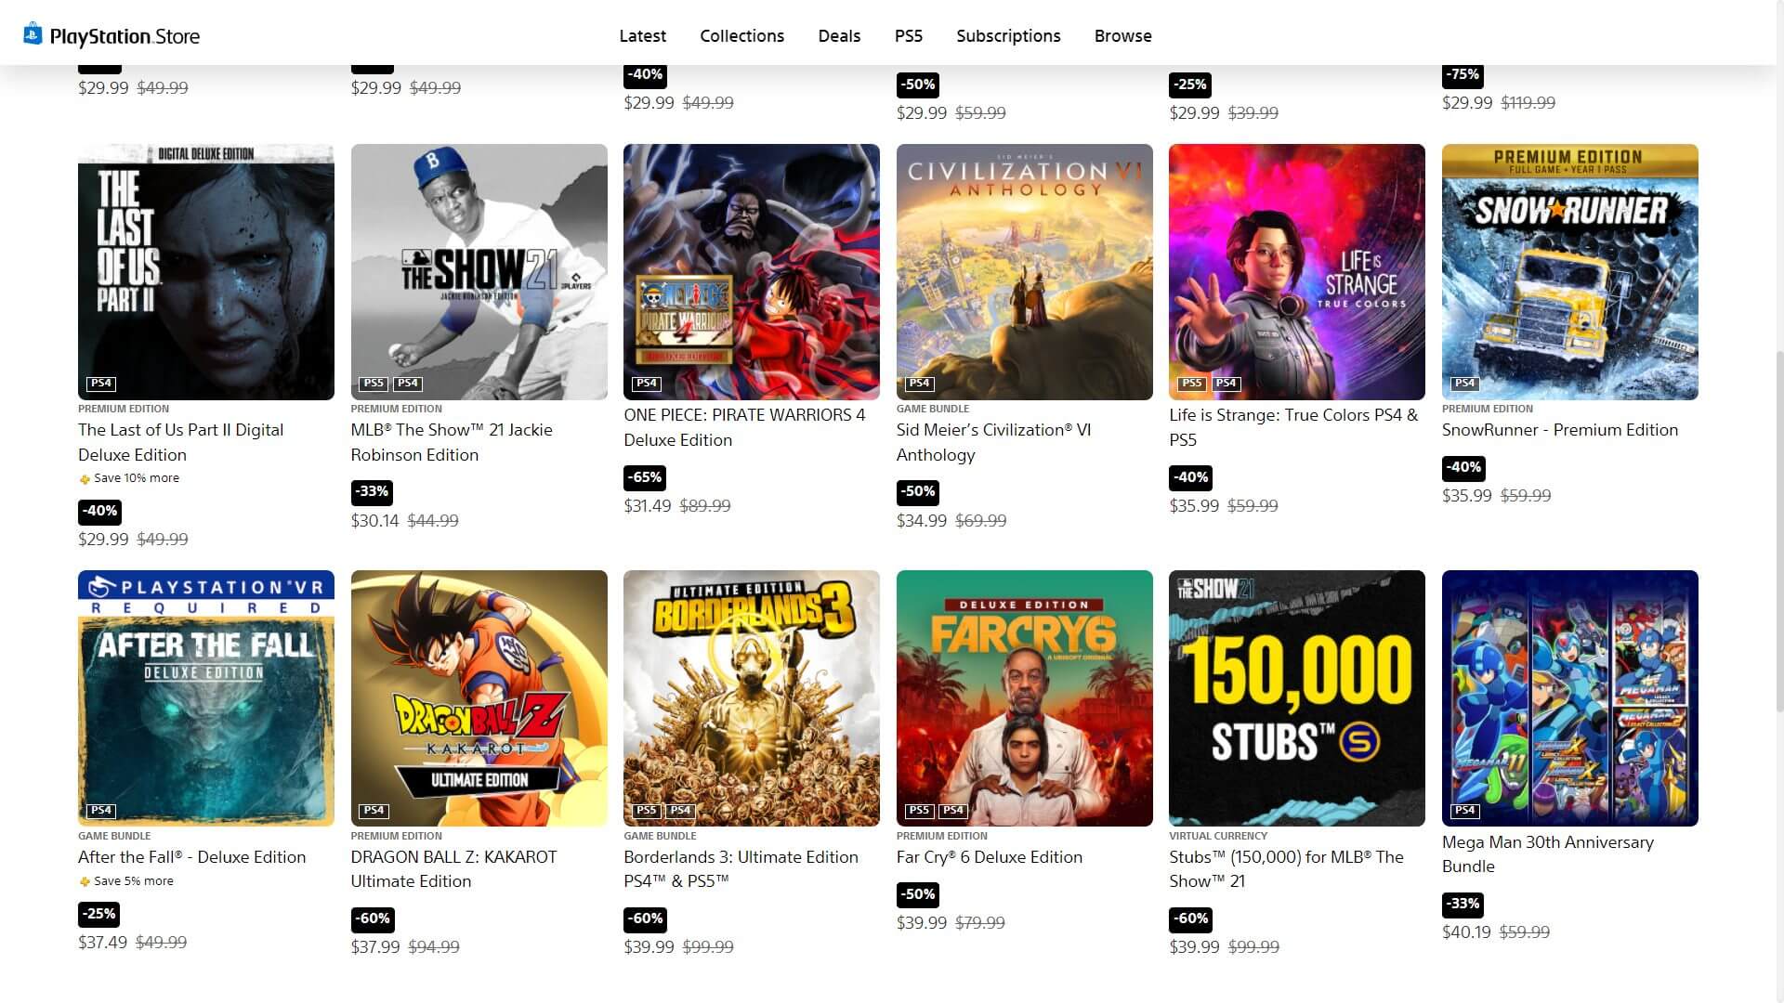Click the PlayStation Store logo icon

pyautogui.click(x=33, y=34)
